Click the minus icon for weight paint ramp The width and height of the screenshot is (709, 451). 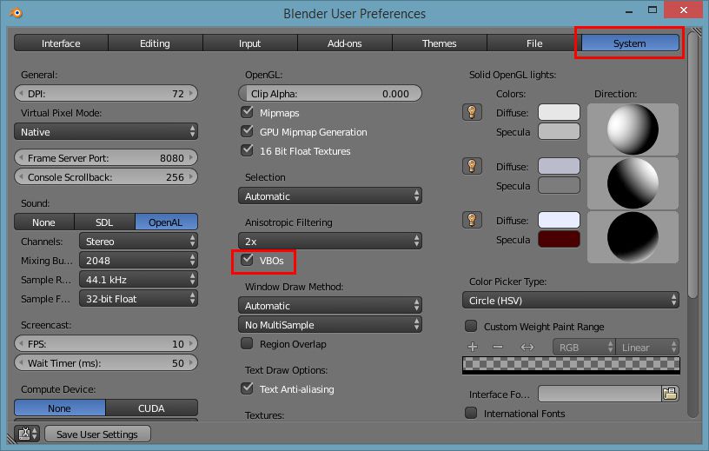(x=498, y=347)
